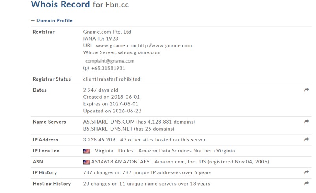This screenshot has height=193, width=316.
Task: Click the IP address 3.228.45.209
Action: click(x=99, y=140)
